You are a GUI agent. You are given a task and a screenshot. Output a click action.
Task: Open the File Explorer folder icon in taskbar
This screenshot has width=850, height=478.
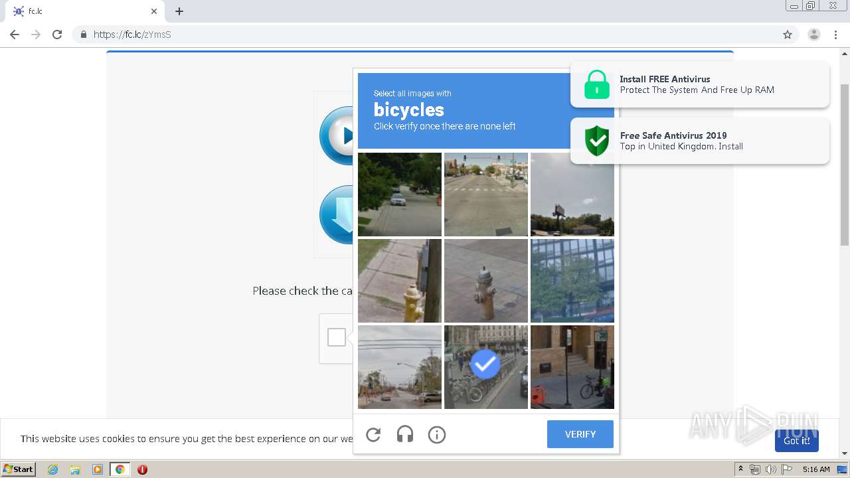tap(75, 469)
